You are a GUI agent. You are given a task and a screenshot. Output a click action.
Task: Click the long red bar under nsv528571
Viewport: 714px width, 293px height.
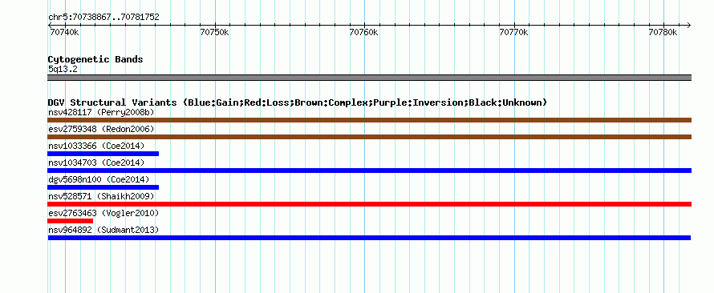click(369, 204)
